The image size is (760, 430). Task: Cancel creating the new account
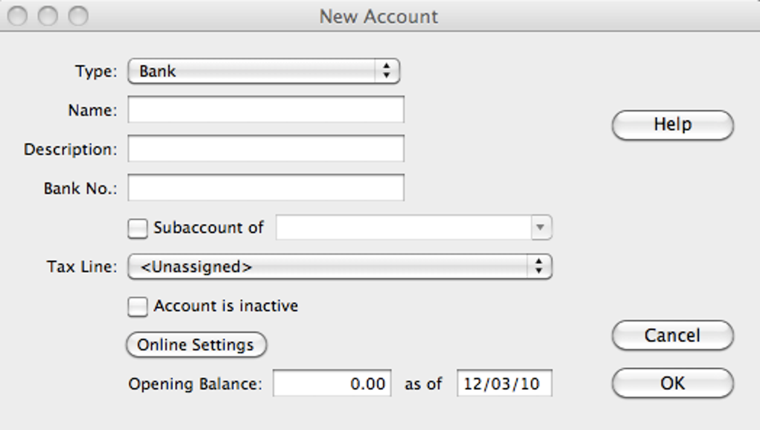pos(671,335)
